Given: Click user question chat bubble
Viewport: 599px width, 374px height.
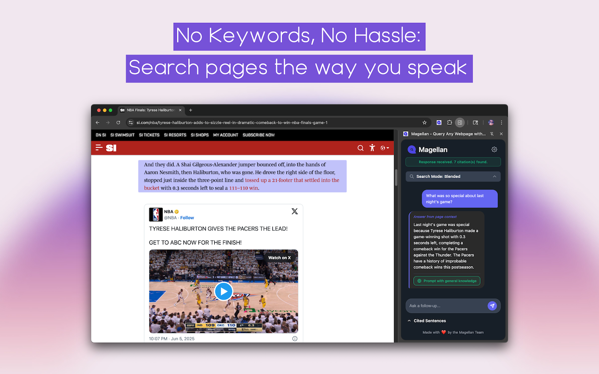Looking at the screenshot, I should 460,199.
